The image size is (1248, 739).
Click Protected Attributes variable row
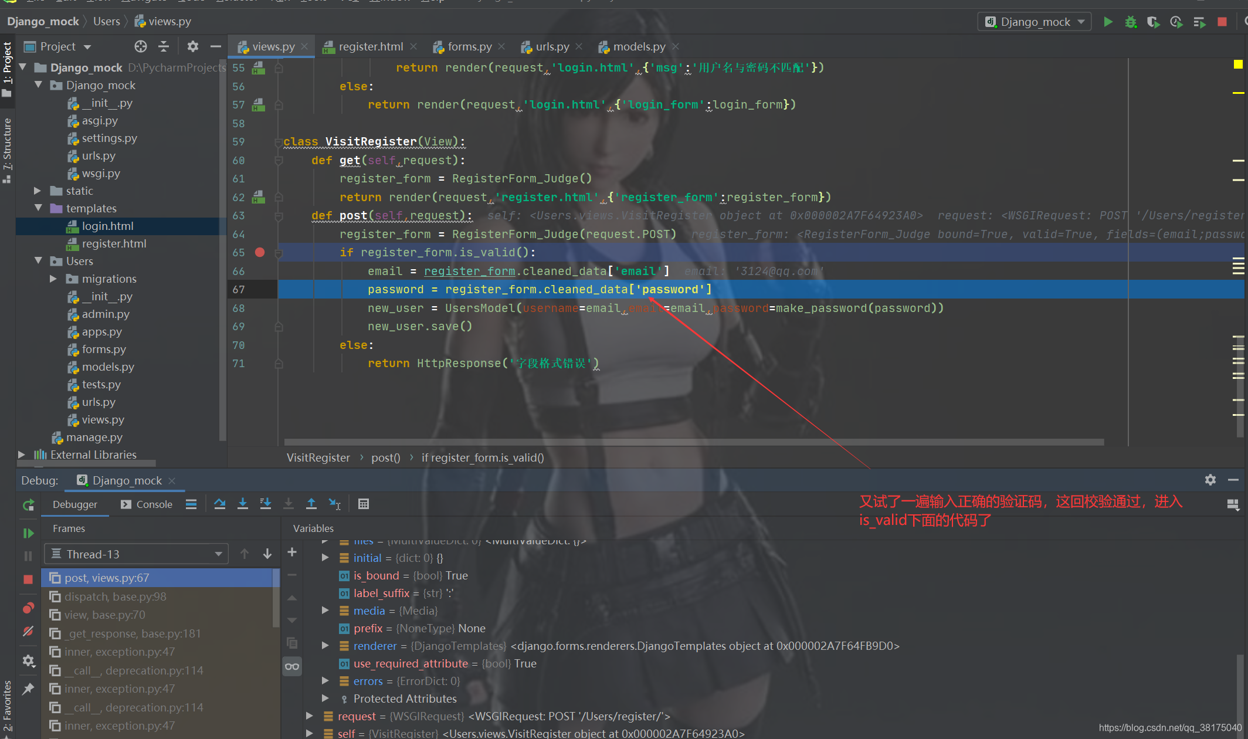pos(405,699)
